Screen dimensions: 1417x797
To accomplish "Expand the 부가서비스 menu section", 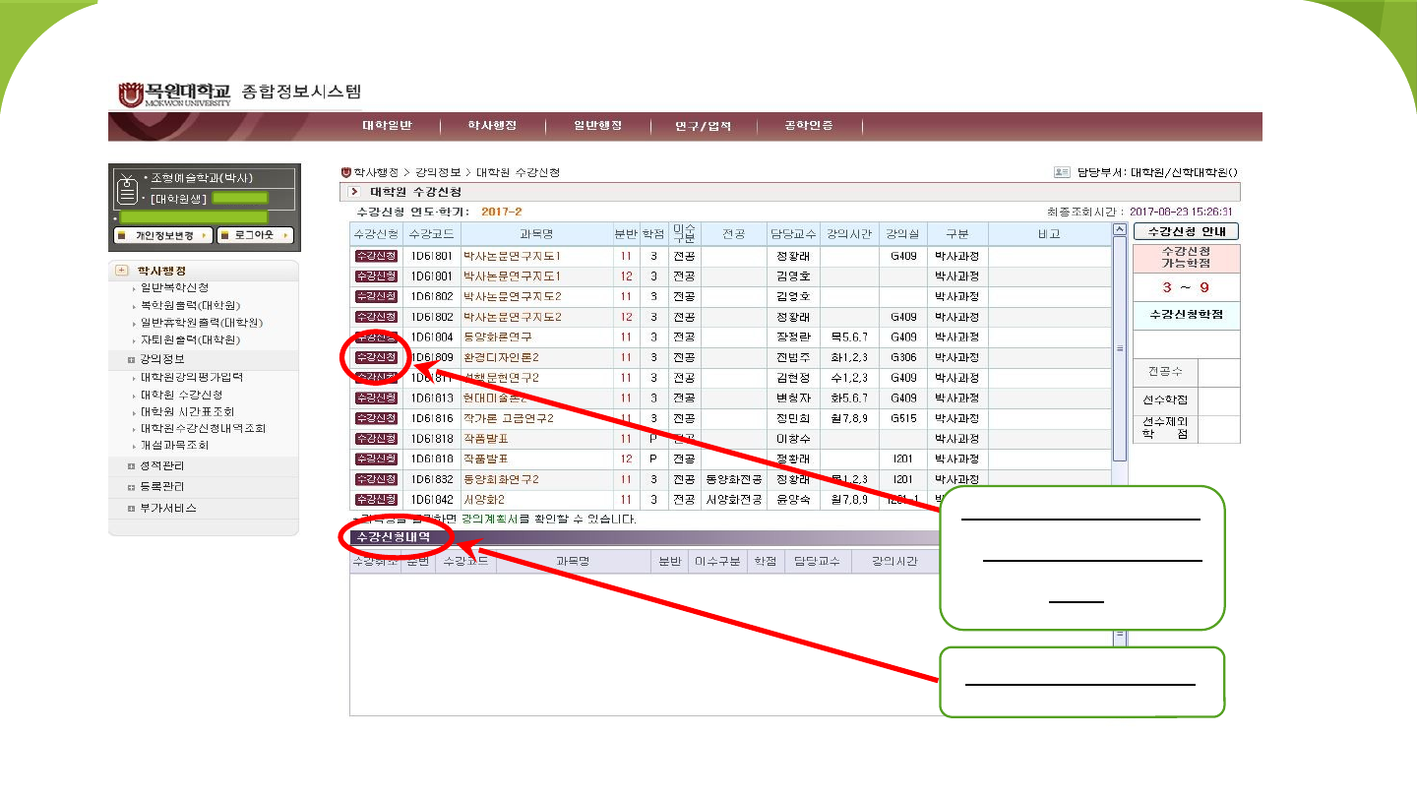I will (131, 509).
